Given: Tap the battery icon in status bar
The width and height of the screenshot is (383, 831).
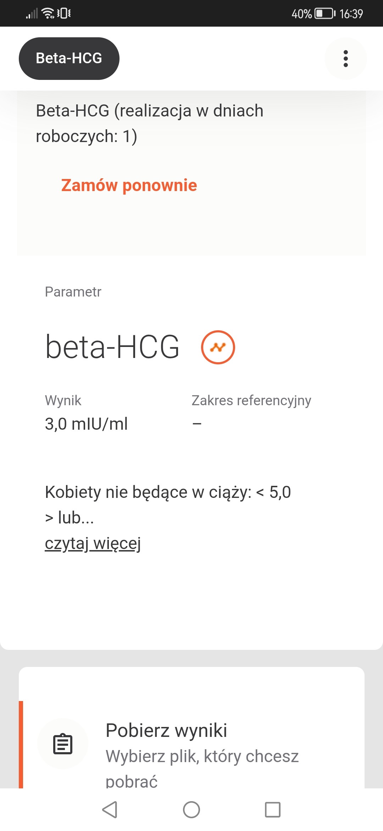Looking at the screenshot, I should [324, 13].
